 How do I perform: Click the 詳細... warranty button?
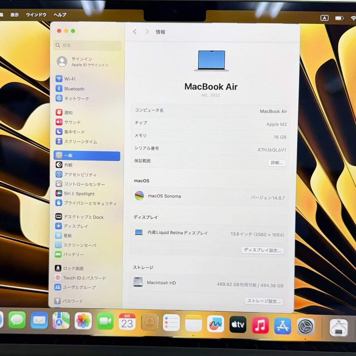click(x=277, y=163)
